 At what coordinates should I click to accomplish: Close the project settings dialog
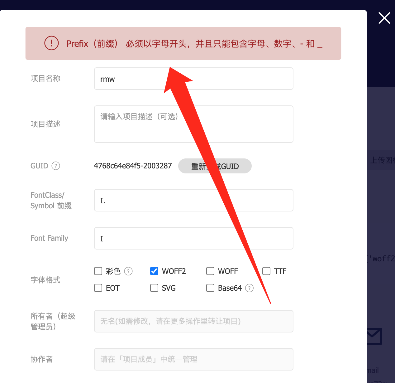[384, 18]
